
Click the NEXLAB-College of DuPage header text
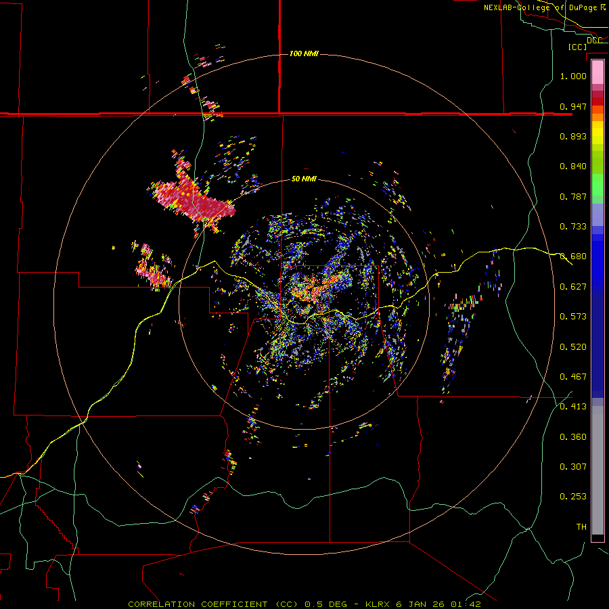pos(541,7)
